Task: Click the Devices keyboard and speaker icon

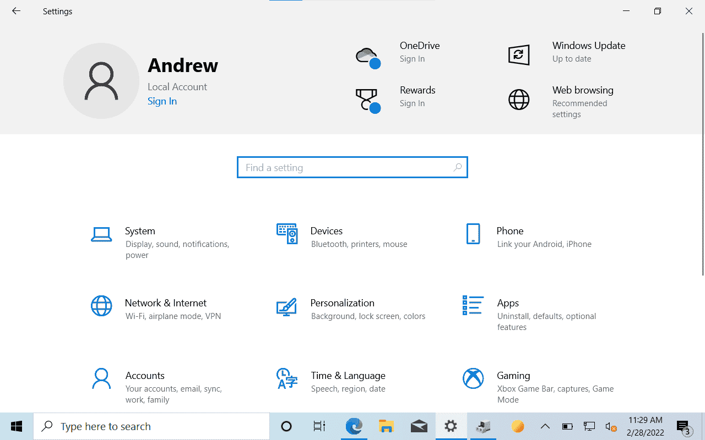Action: (287, 234)
